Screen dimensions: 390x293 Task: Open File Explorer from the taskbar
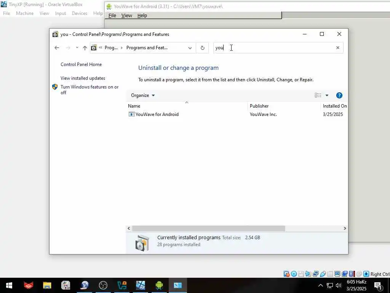47,285
